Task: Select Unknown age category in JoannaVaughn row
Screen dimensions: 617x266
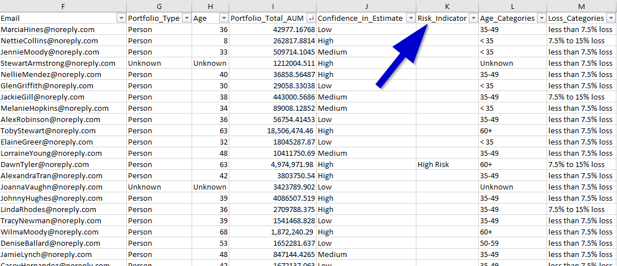Action: 513,187
